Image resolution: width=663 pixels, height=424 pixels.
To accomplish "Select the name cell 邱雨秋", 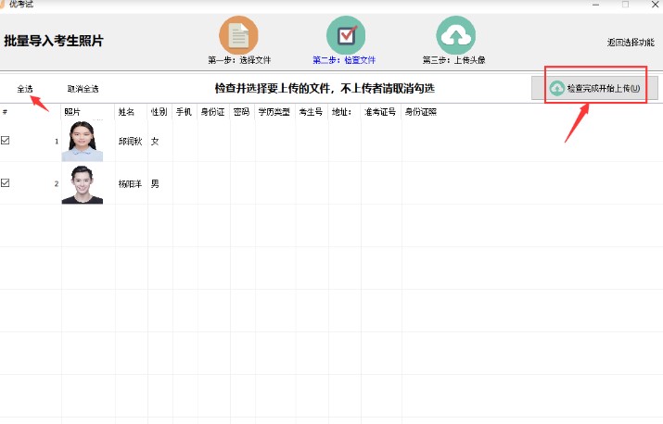I will point(130,141).
